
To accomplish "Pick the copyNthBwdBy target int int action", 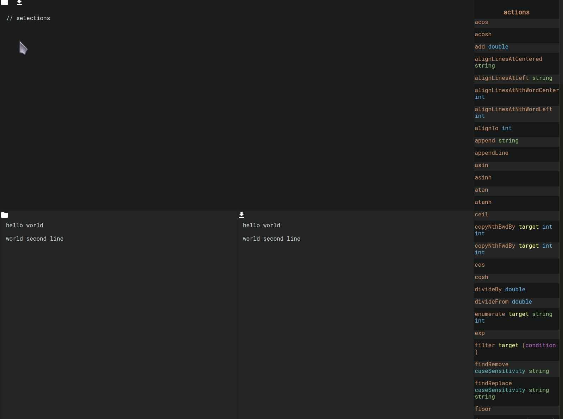I will point(513,230).
